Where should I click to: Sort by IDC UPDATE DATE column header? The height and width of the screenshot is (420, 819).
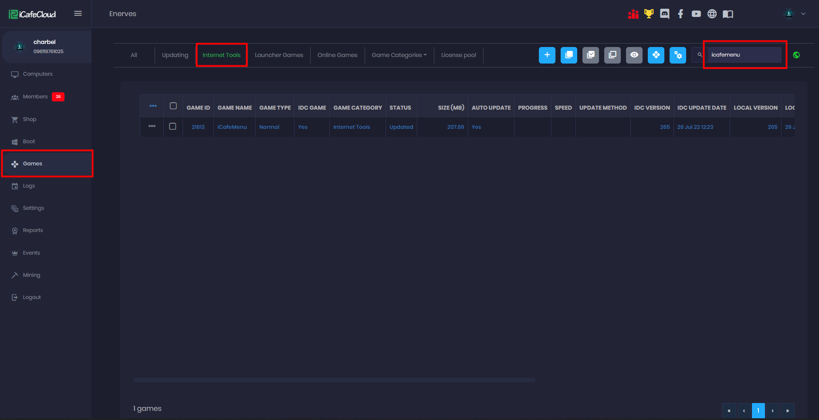click(702, 108)
